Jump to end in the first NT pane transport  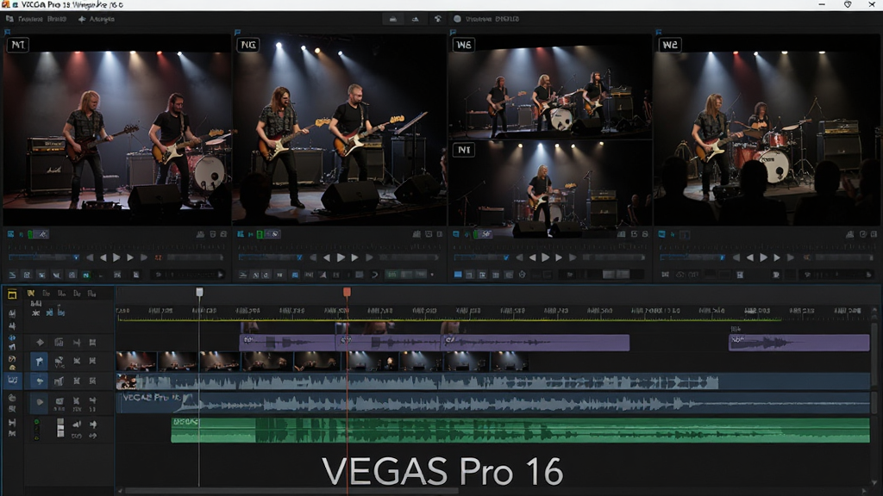coord(144,257)
